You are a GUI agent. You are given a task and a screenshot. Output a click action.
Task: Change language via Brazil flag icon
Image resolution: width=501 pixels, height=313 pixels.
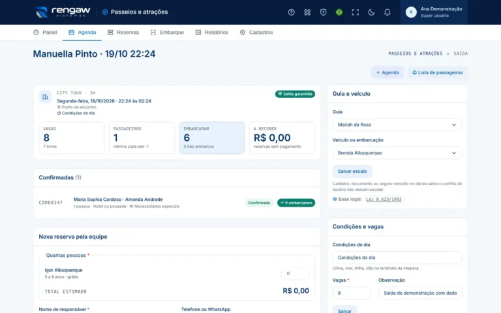coord(339,12)
